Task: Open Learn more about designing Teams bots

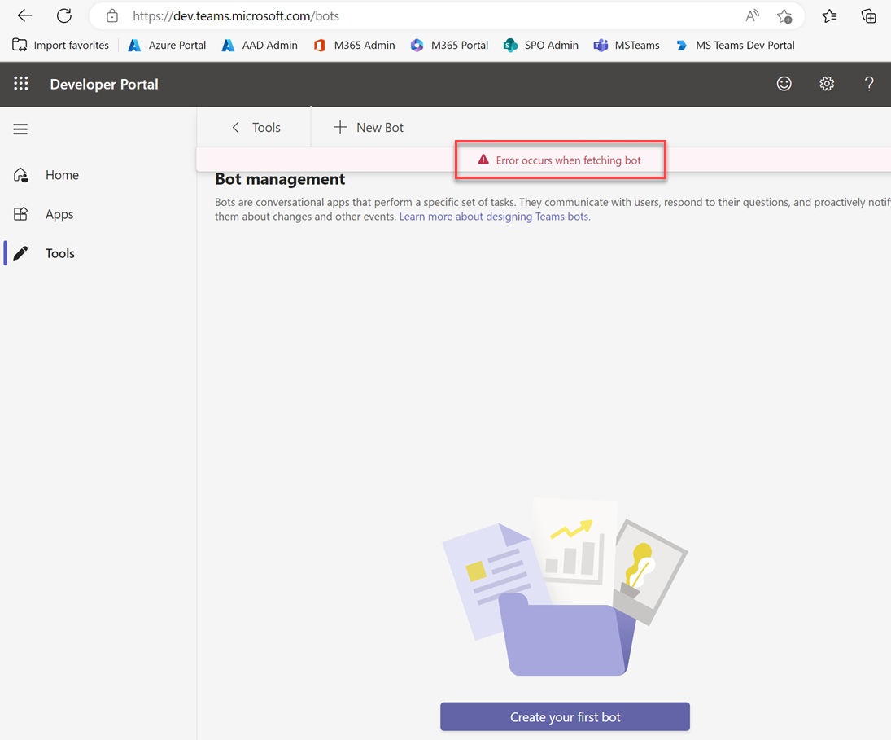Action: [493, 217]
